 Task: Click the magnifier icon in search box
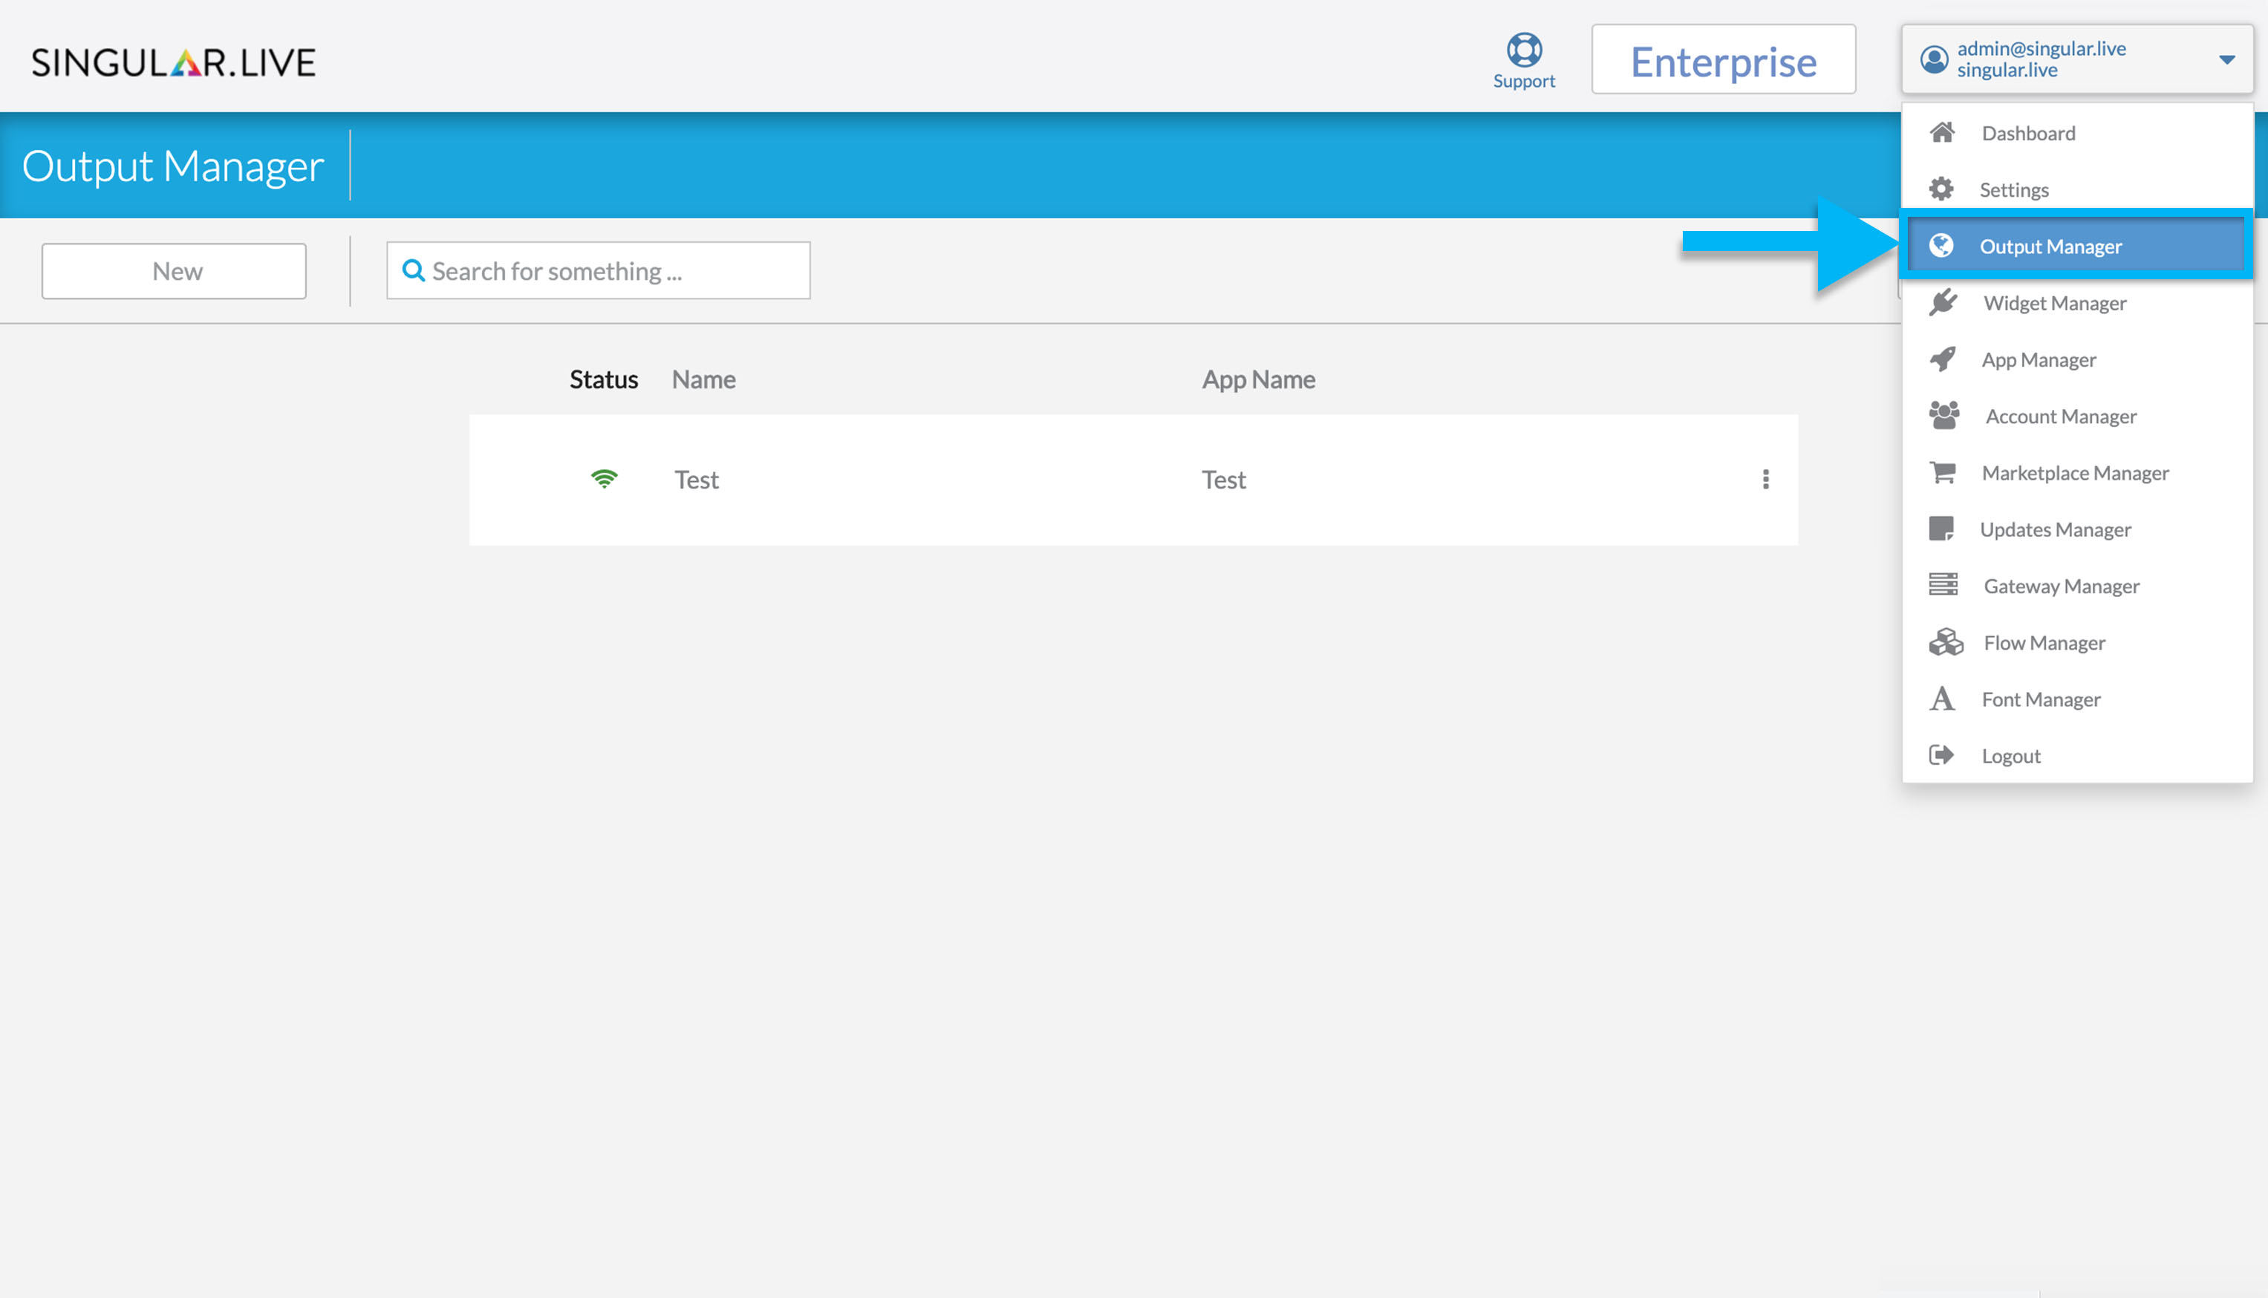pyautogui.click(x=413, y=270)
